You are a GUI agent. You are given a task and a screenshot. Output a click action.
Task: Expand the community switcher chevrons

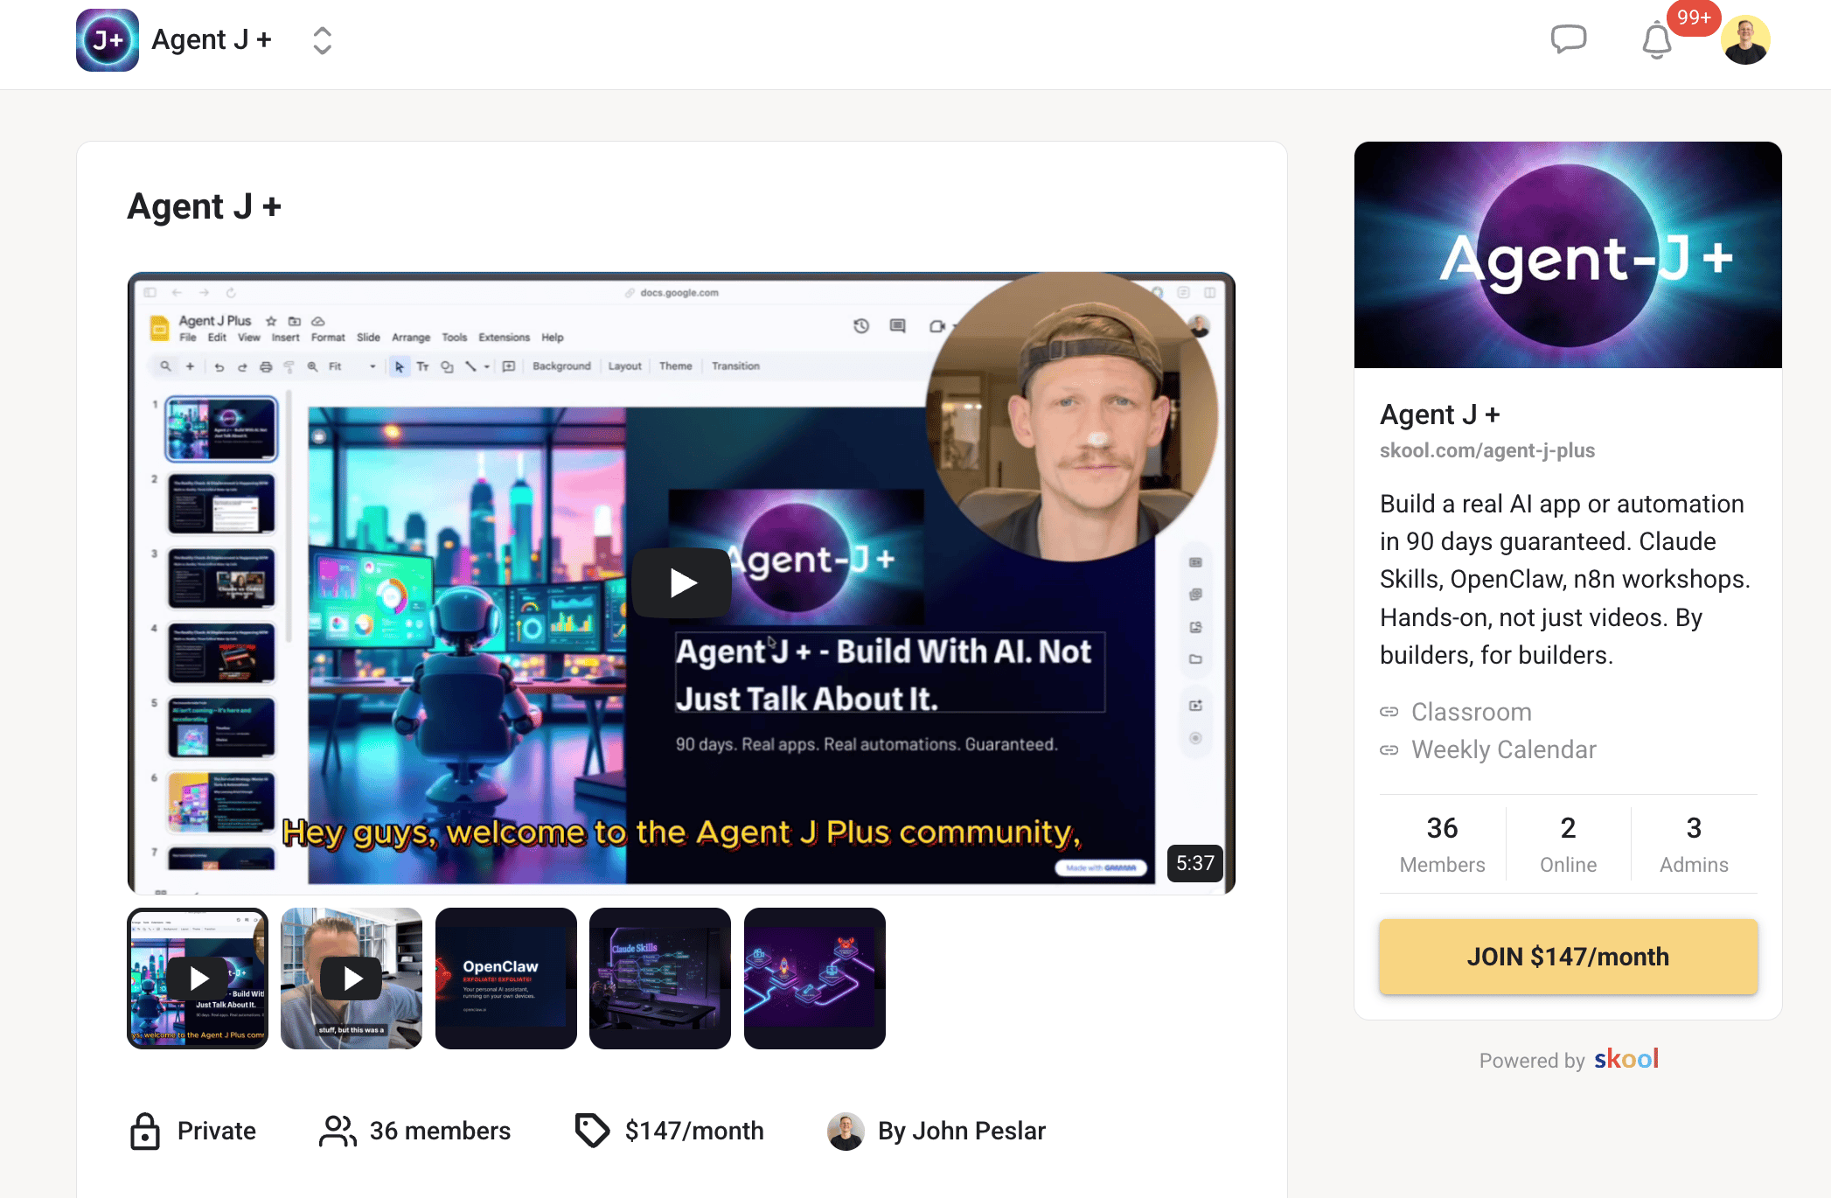click(322, 40)
